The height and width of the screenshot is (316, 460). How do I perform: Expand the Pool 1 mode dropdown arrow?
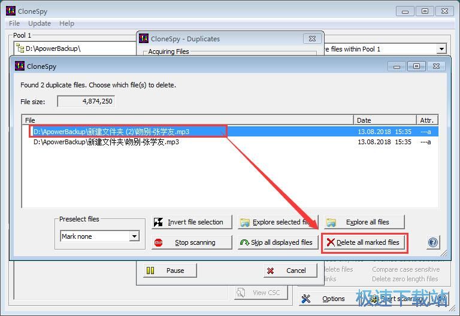coord(441,49)
